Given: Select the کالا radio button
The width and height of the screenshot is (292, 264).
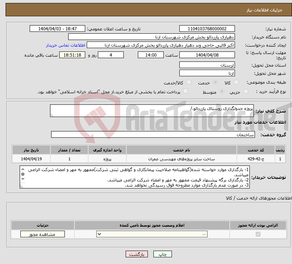Looking at the screenshot, I should [236, 82].
